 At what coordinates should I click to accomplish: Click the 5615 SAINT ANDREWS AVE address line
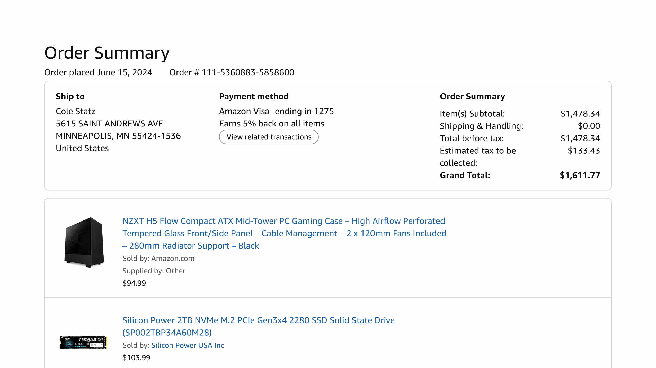click(x=109, y=124)
